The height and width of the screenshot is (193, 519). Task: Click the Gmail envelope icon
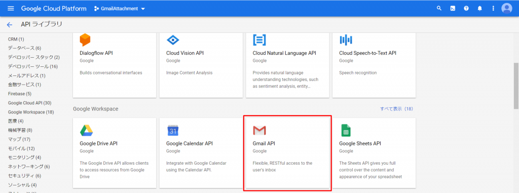coord(259,131)
